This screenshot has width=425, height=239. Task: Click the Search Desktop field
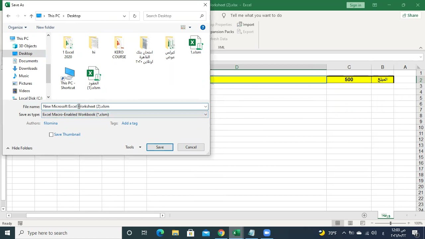click(x=172, y=16)
